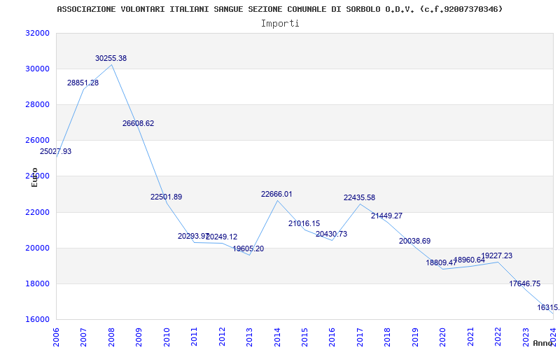560x350 pixels.
Task: Click the peak value 30255.38
Action: (111, 58)
